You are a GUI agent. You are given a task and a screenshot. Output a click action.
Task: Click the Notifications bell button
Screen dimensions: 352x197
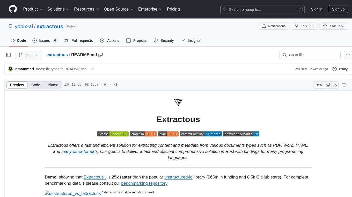(x=274, y=26)
